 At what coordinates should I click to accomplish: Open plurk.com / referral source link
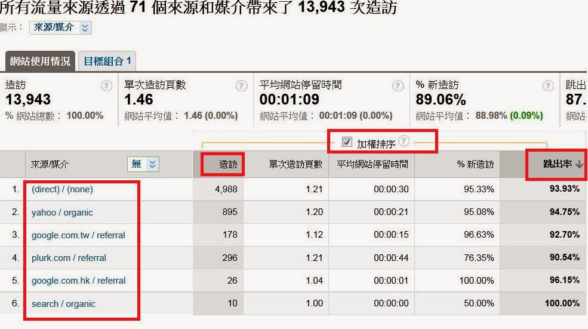coord(69,258)
